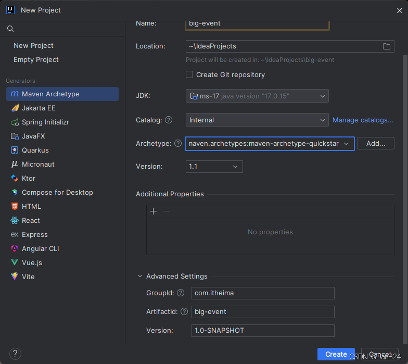Select the Ktor generator
This screenshot has height=364, width=408.
tap(62, 178)
